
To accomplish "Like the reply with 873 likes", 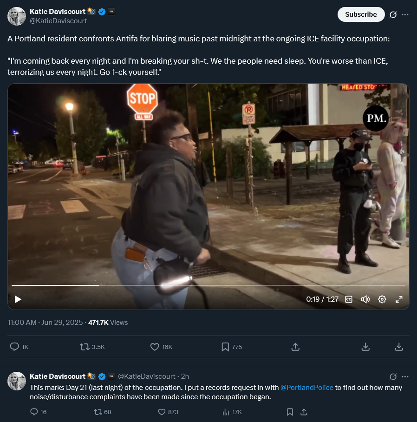I will tap(168, 412).
